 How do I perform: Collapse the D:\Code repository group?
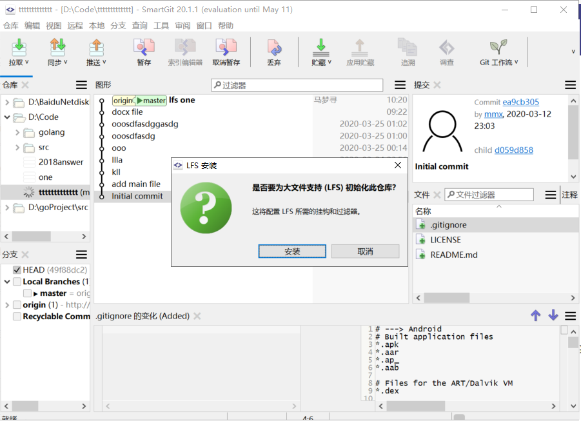coord(7,117)
